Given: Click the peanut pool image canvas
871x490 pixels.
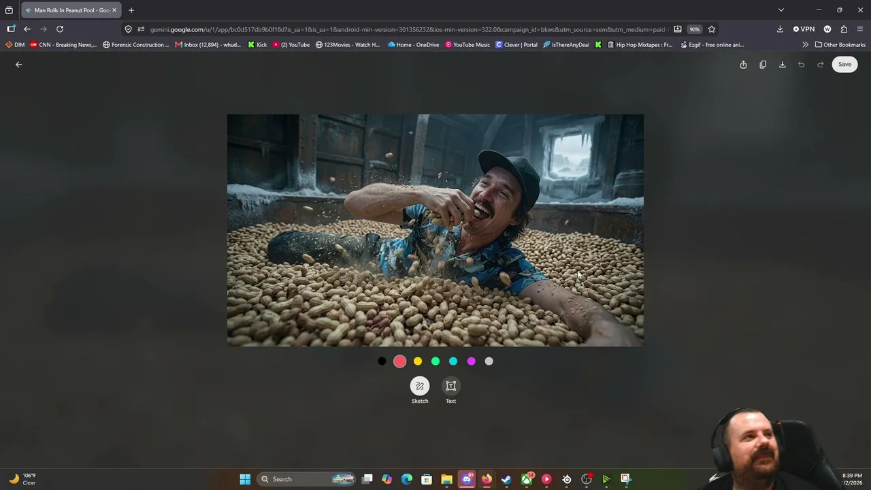Looking at the screenshot, I should tap(435, 231).
